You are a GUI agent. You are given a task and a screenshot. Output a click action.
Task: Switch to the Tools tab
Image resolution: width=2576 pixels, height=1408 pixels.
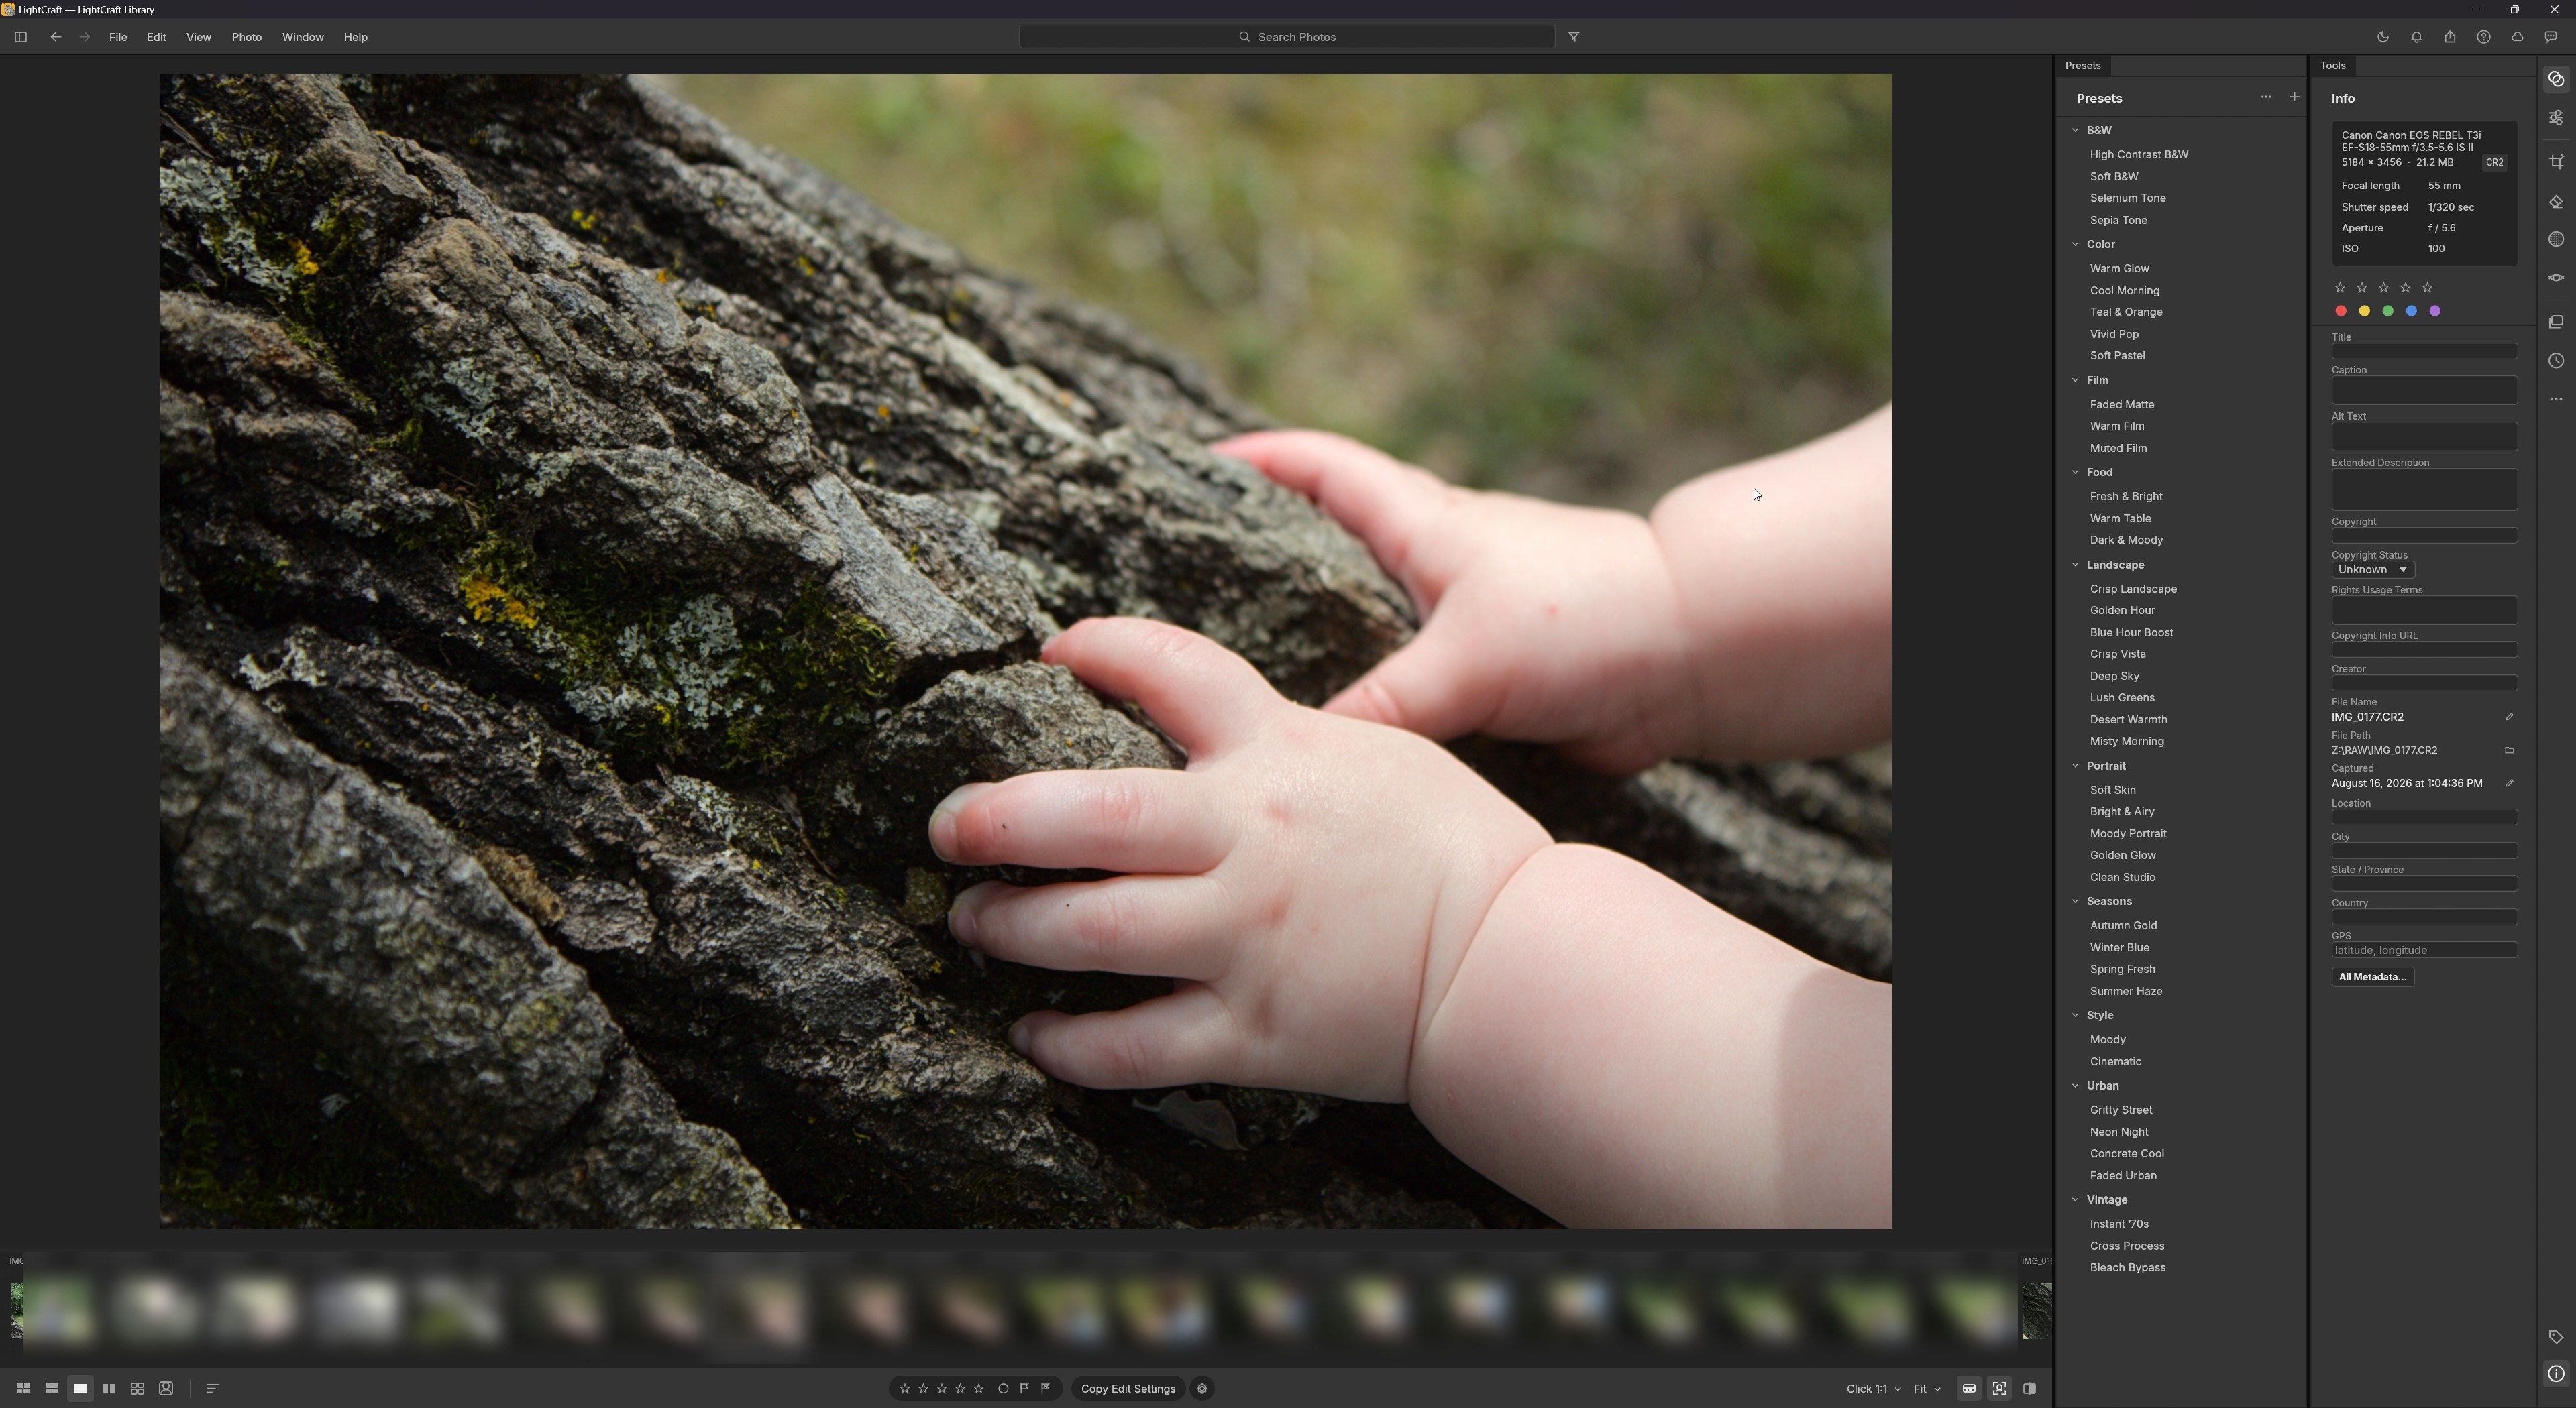[x=2333, y=65]
